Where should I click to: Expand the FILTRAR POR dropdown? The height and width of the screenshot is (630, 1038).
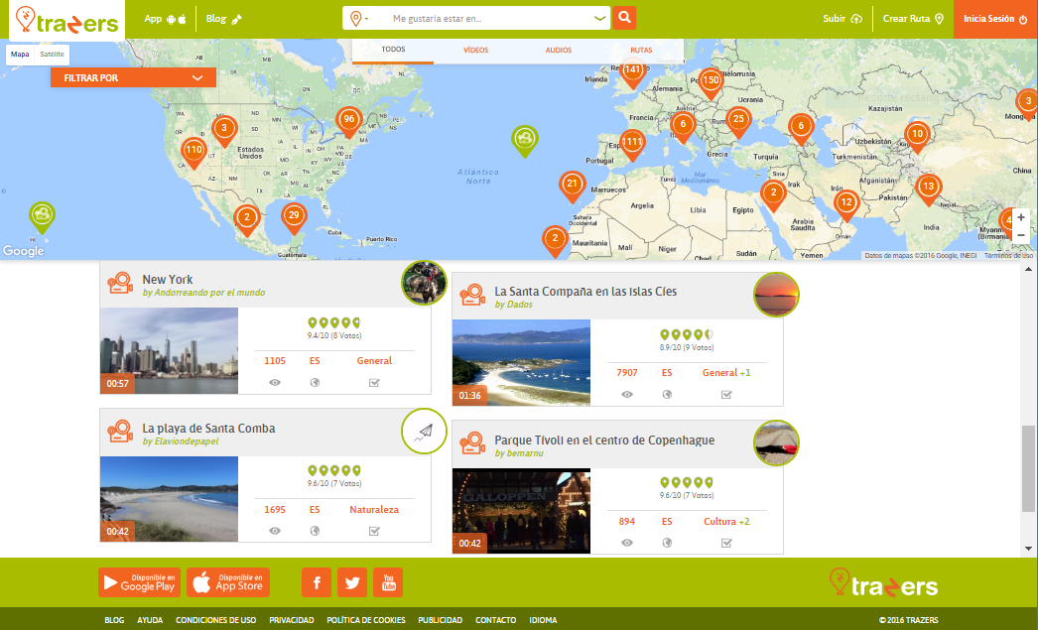[133, 77]
